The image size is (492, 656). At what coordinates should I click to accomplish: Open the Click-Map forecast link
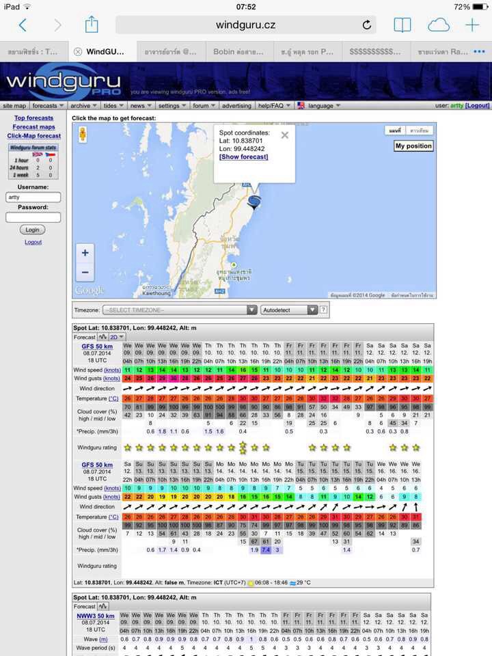click(34, 136)
